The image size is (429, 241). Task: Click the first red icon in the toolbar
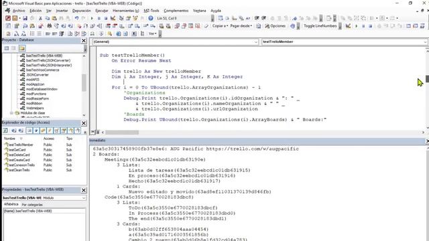click(x=8, y=18)
